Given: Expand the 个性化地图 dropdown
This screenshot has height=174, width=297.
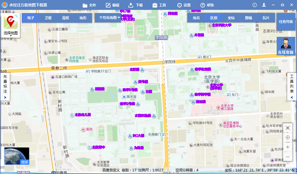Looking at the screenshot, I should 108,18.
